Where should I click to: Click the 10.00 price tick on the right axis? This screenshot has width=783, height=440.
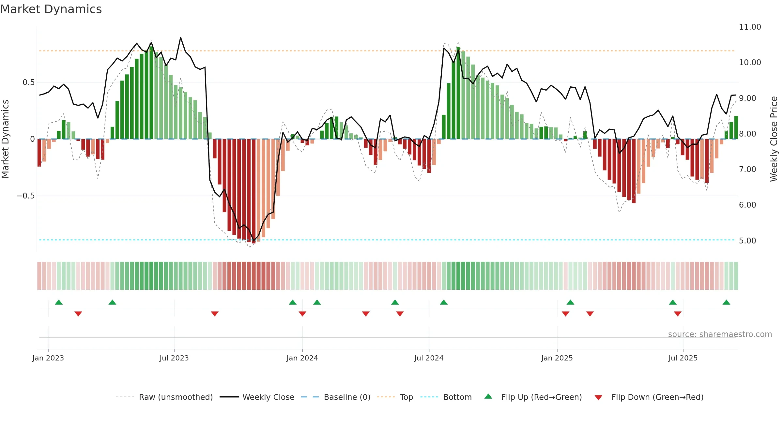[750, 63]
